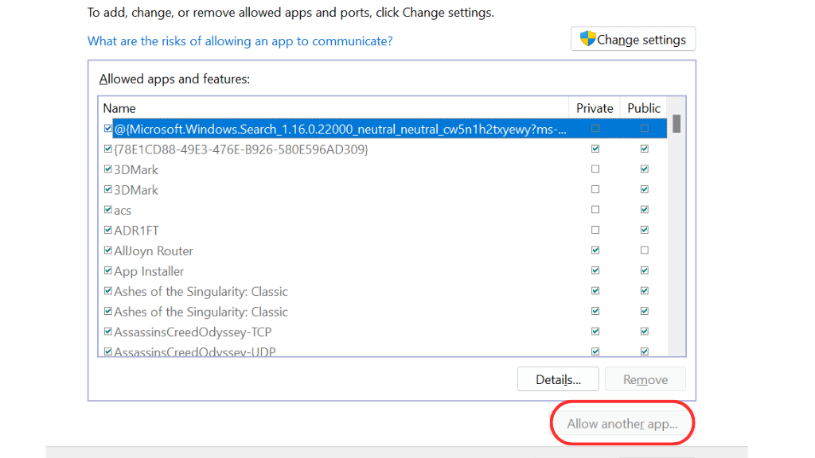Tick Public for the Microsoft.Windows.Search entry
815x458 pixels.
[x=645, y=128]
